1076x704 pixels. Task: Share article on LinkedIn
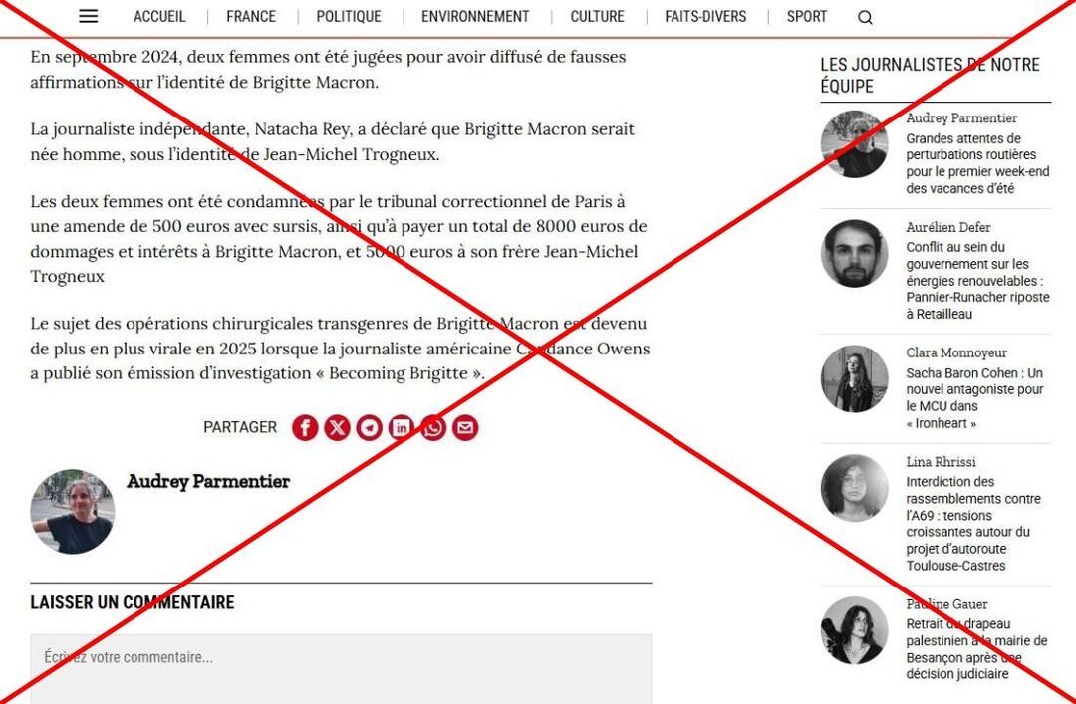pos(402,428)
